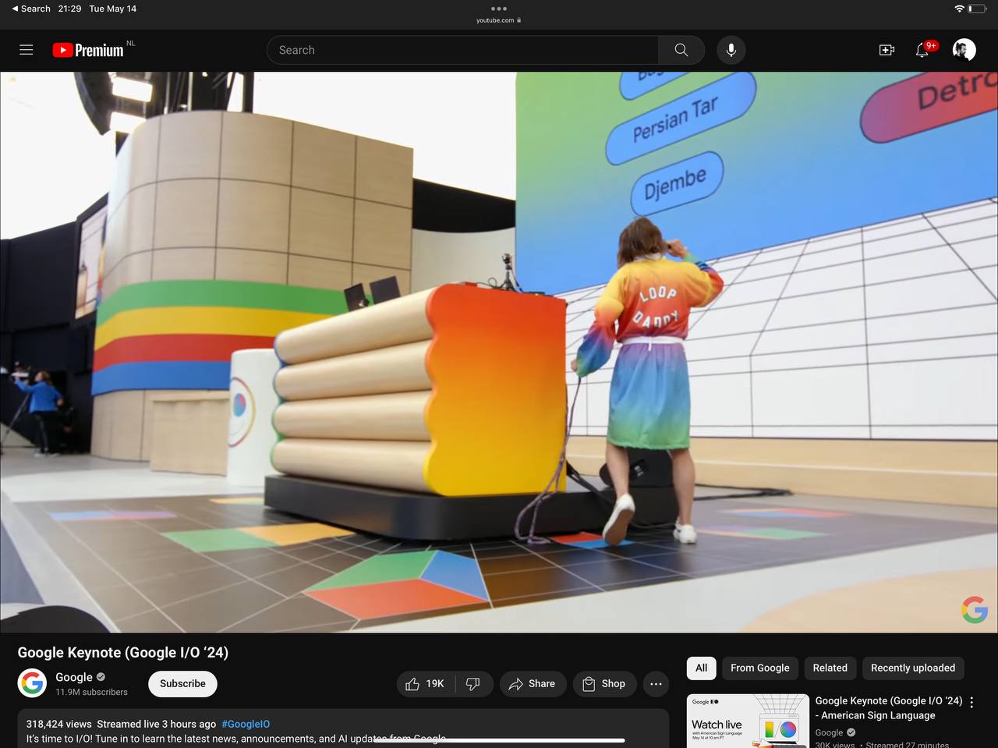The height and width of the screenshot is (748, 998).
Task: Tap the battery status icon
Action: pos(977,9)
